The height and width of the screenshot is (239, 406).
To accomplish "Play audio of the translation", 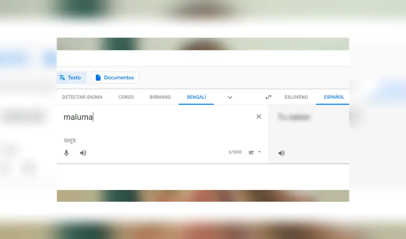I will tap(281, 153).
